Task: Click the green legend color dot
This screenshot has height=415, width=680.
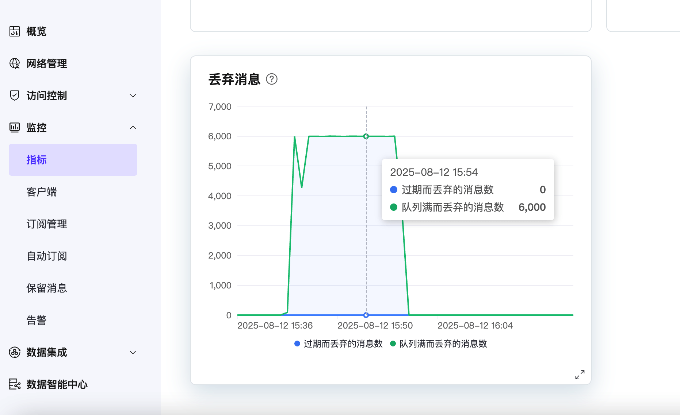Action: pyautogui.click(x=393, y=344)
